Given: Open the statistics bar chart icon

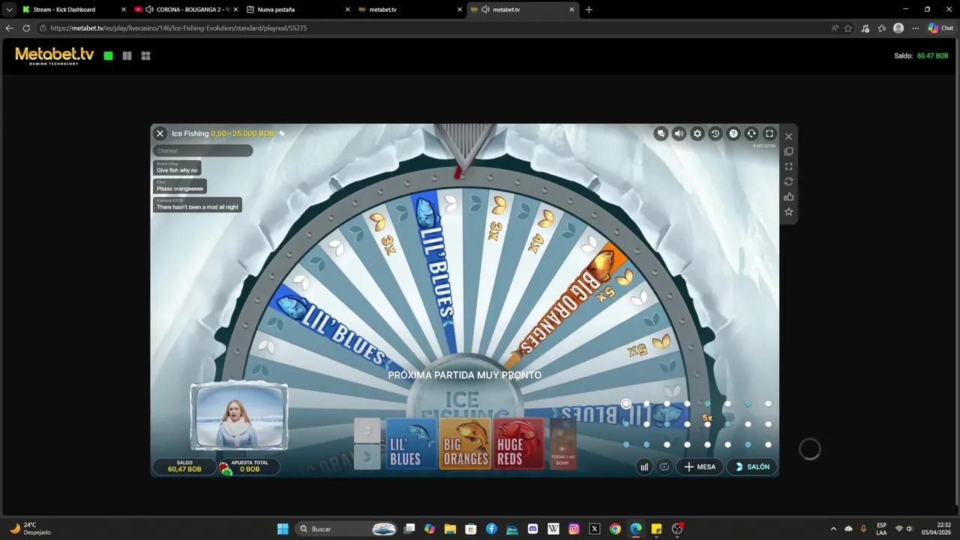Looking at the screenshot, I should (x=644, y=466).
